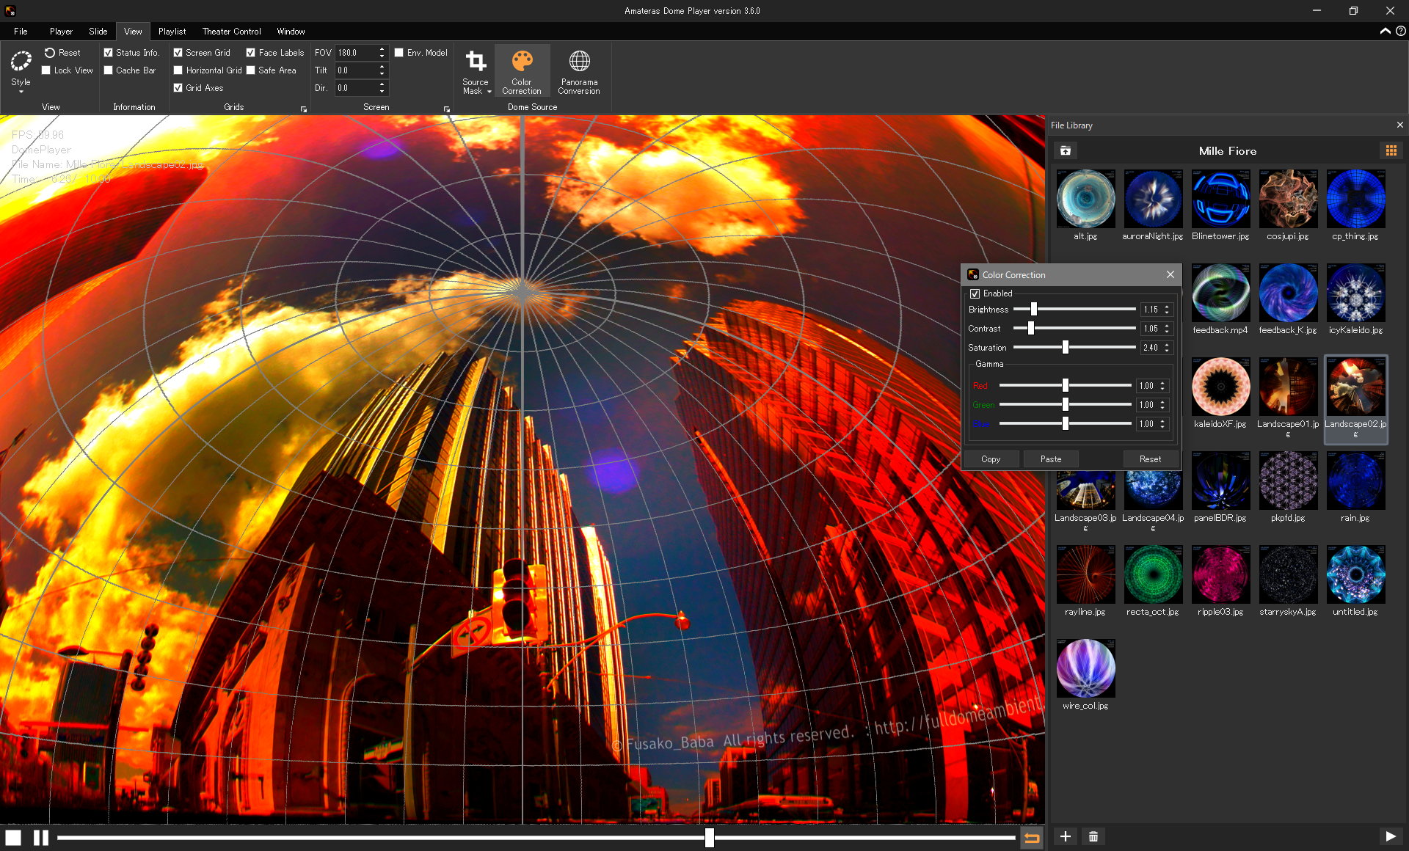Open the Source Mask tool

pos(476,71)
